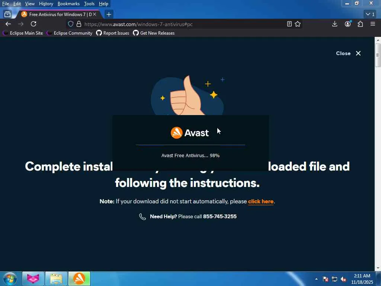Click the Avast installer progress bar
Viewport: 381px width, 286px height.
pyautogui.click(x=190, y=145)
